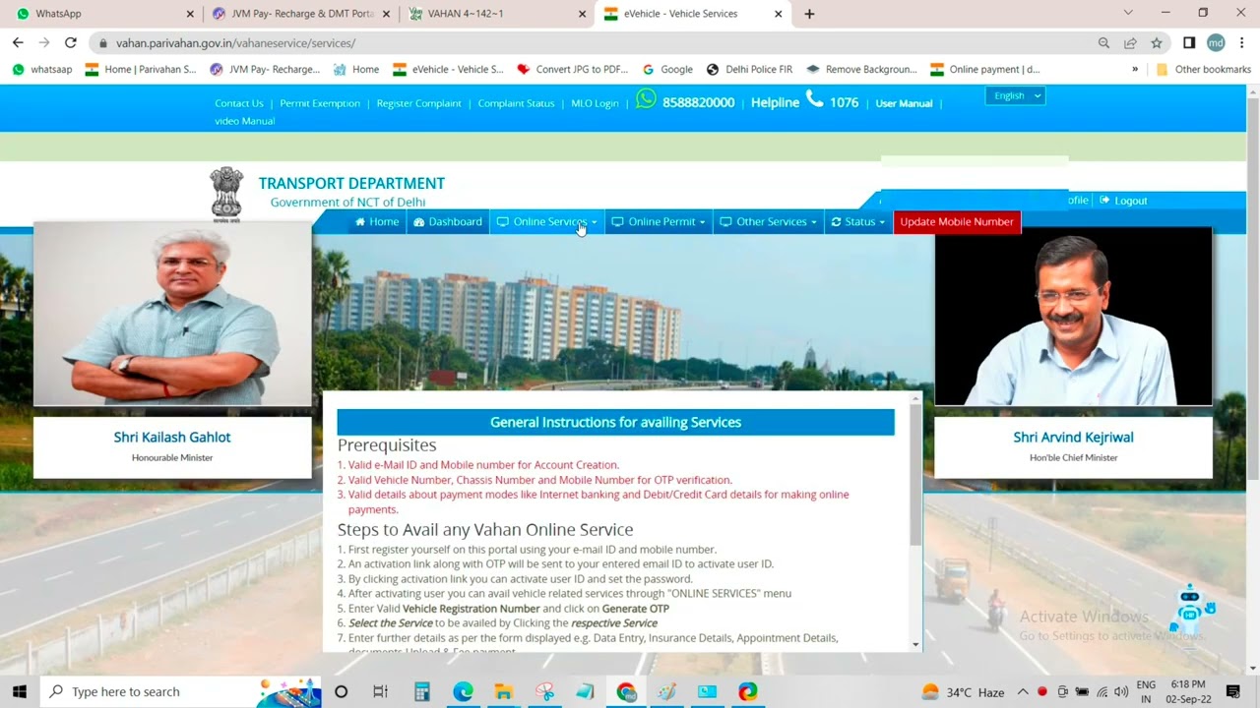Screen dimensions: 1260x708
Task: Expand the Other Services dropdown menu
Action: click(x=768, y=221)
